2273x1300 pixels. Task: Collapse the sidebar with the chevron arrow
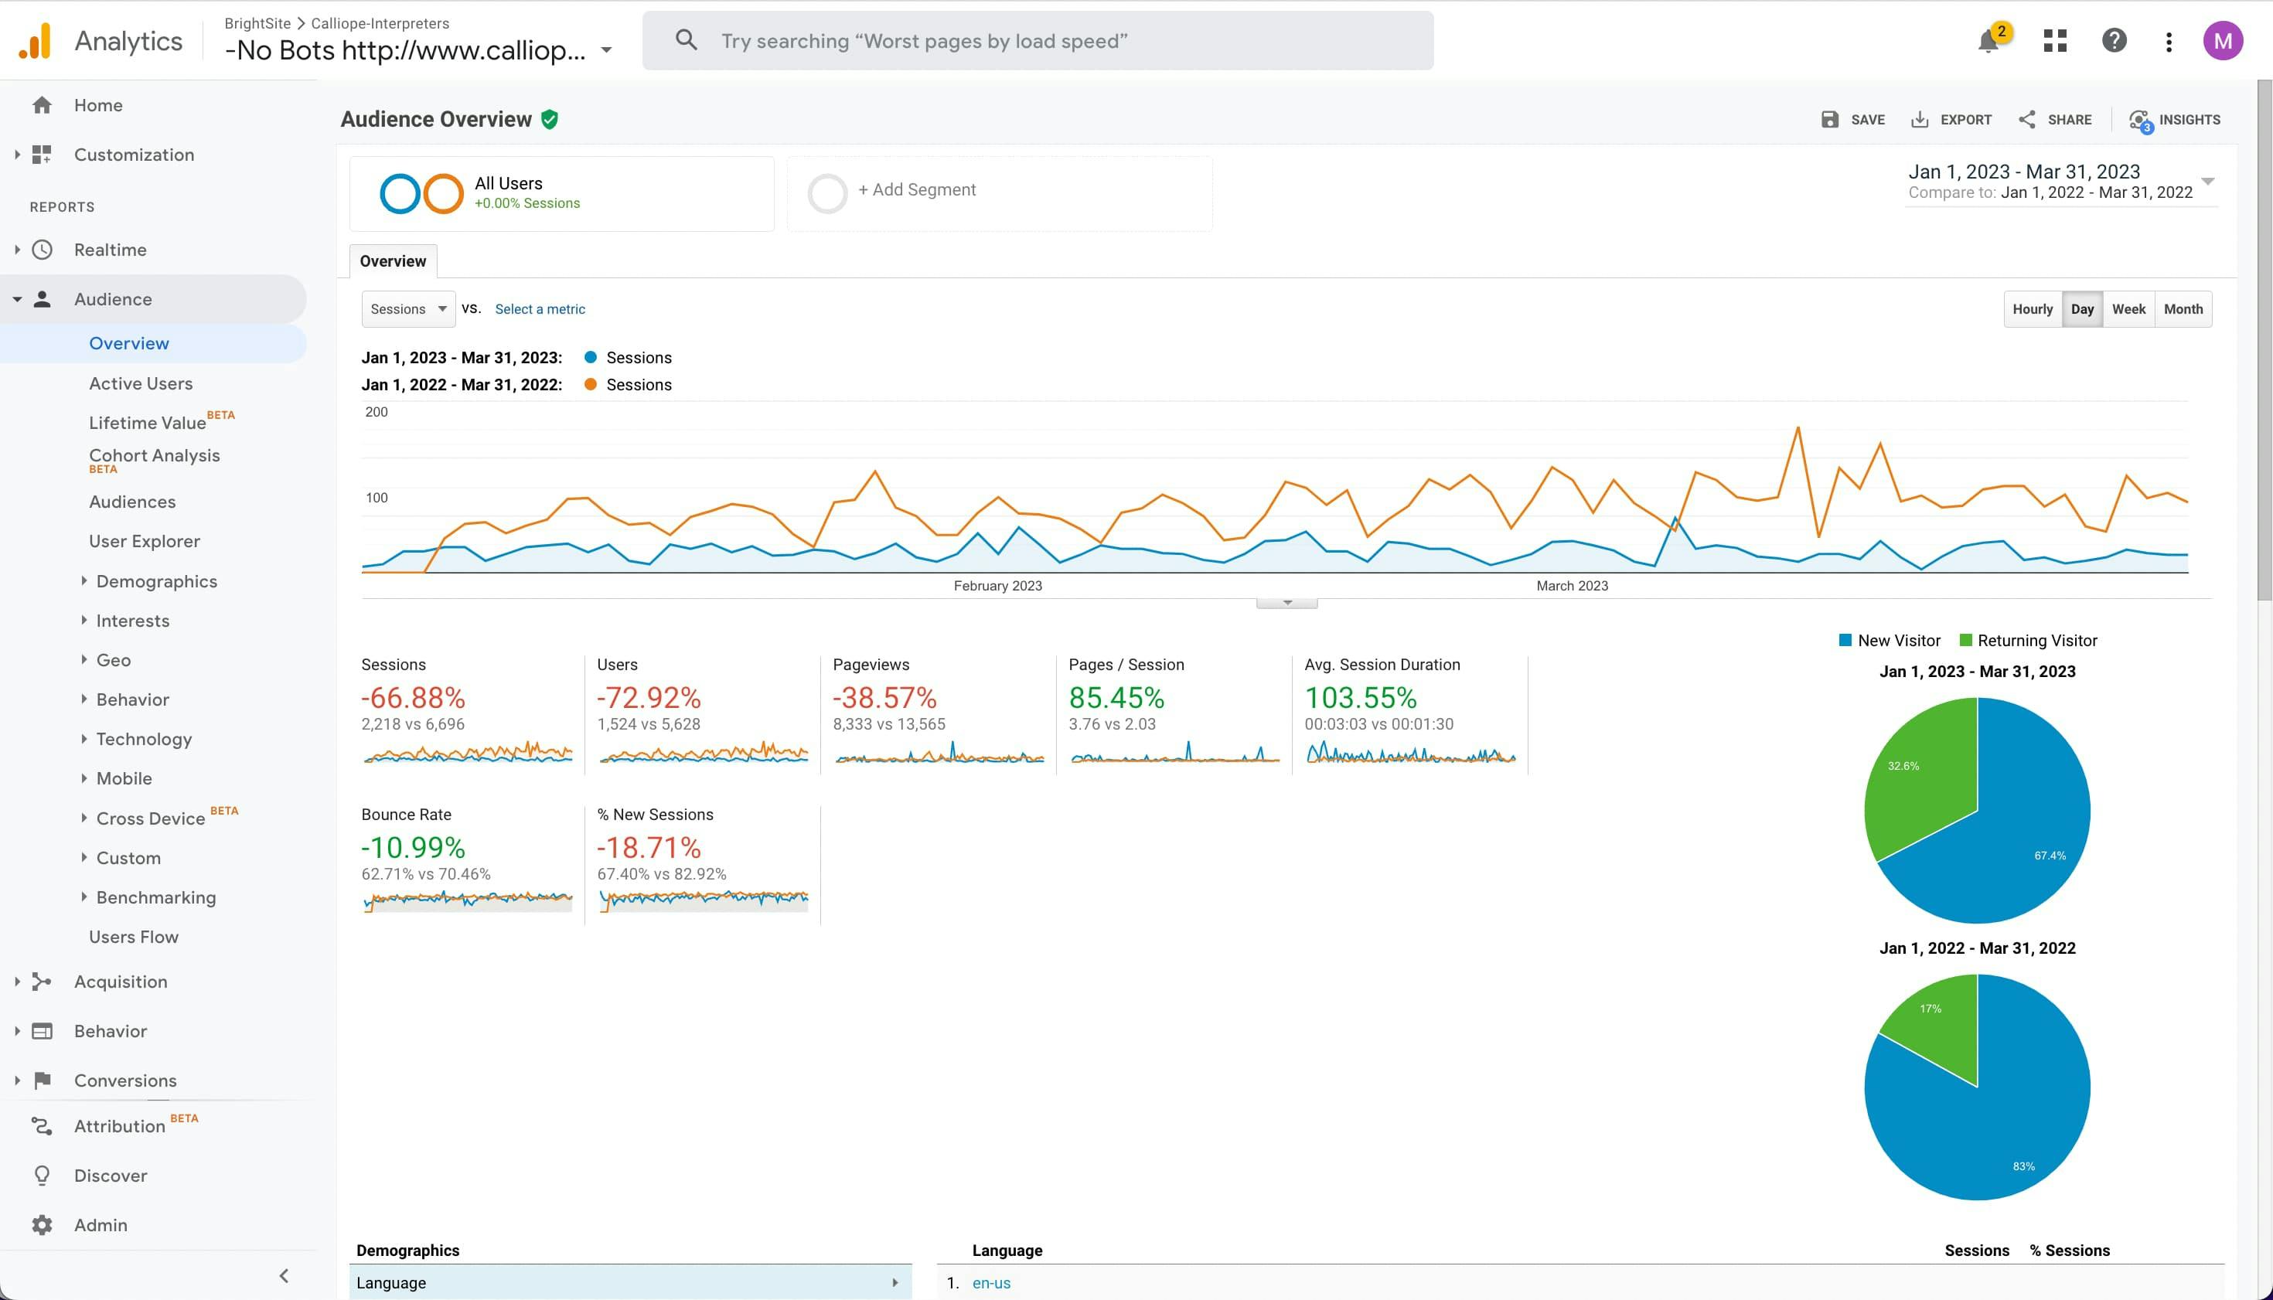[284, 1276]
